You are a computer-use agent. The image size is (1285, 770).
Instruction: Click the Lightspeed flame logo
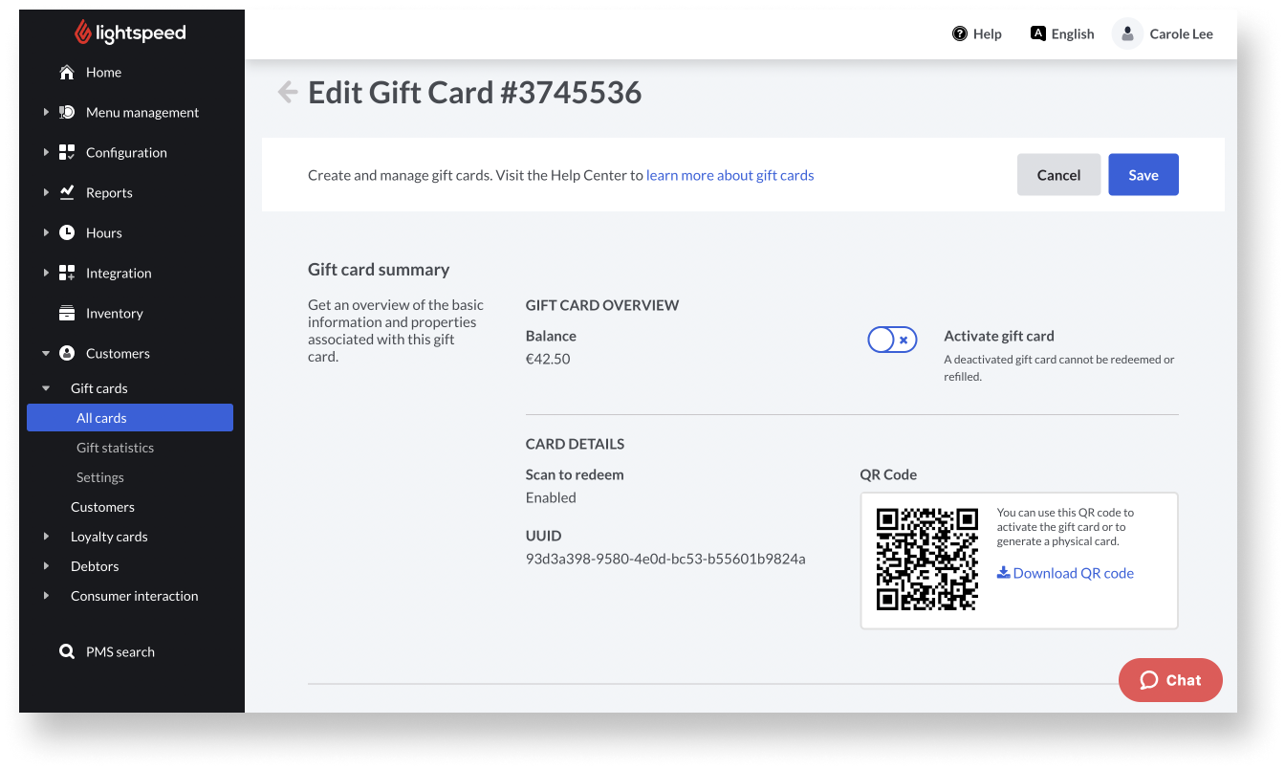tap(83, 33)
